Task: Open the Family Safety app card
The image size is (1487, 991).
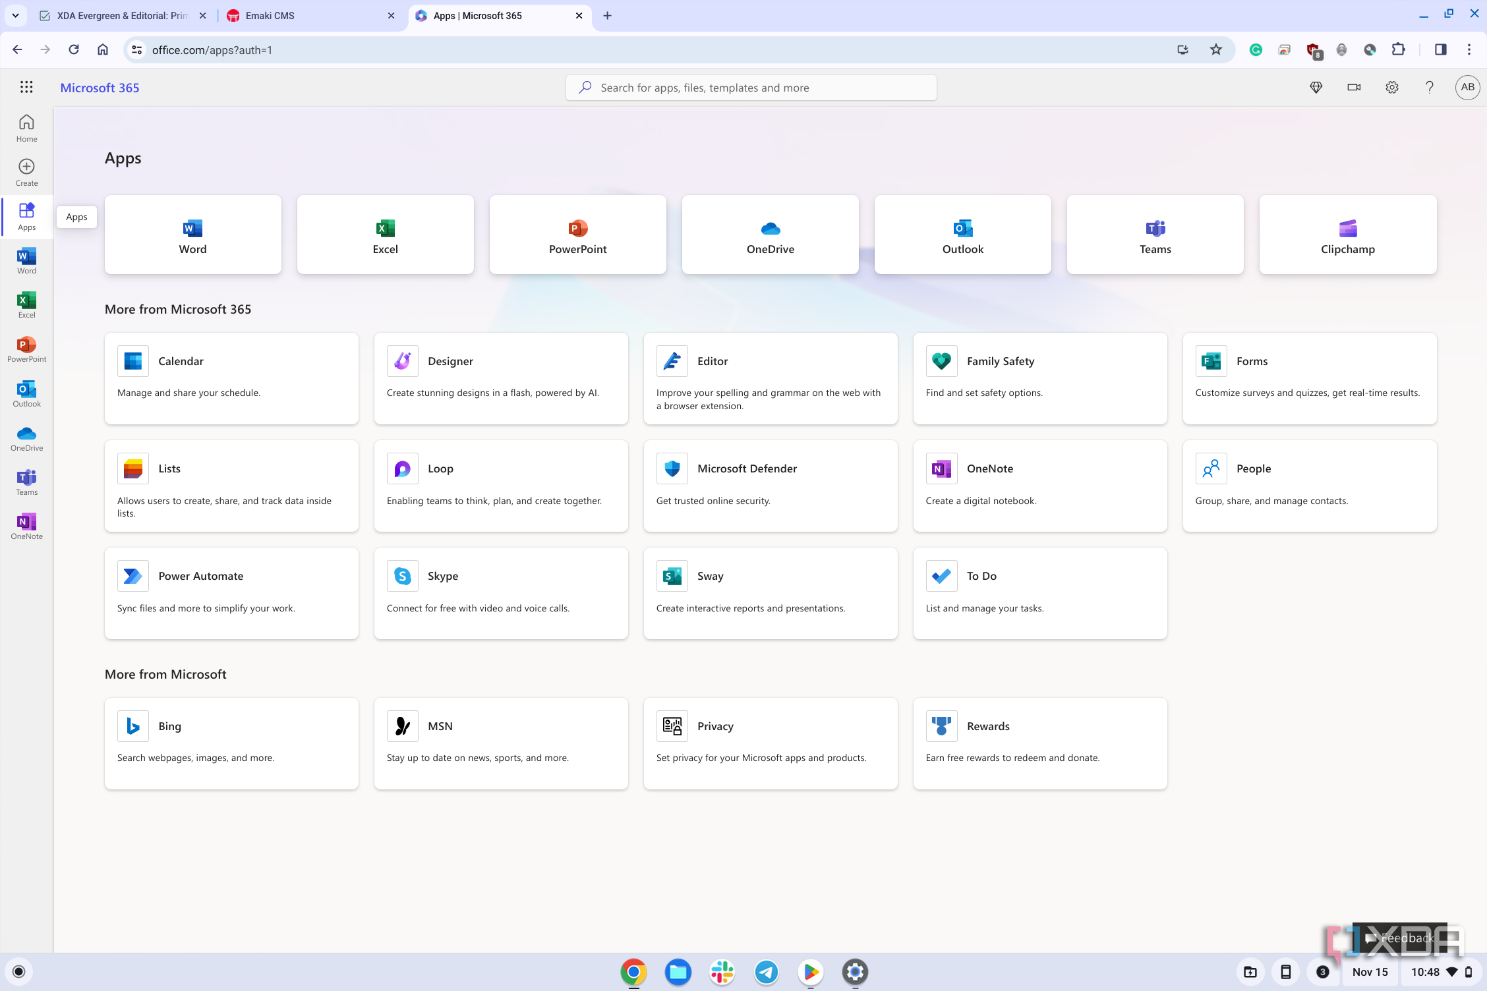Action: coord(1040,378)
